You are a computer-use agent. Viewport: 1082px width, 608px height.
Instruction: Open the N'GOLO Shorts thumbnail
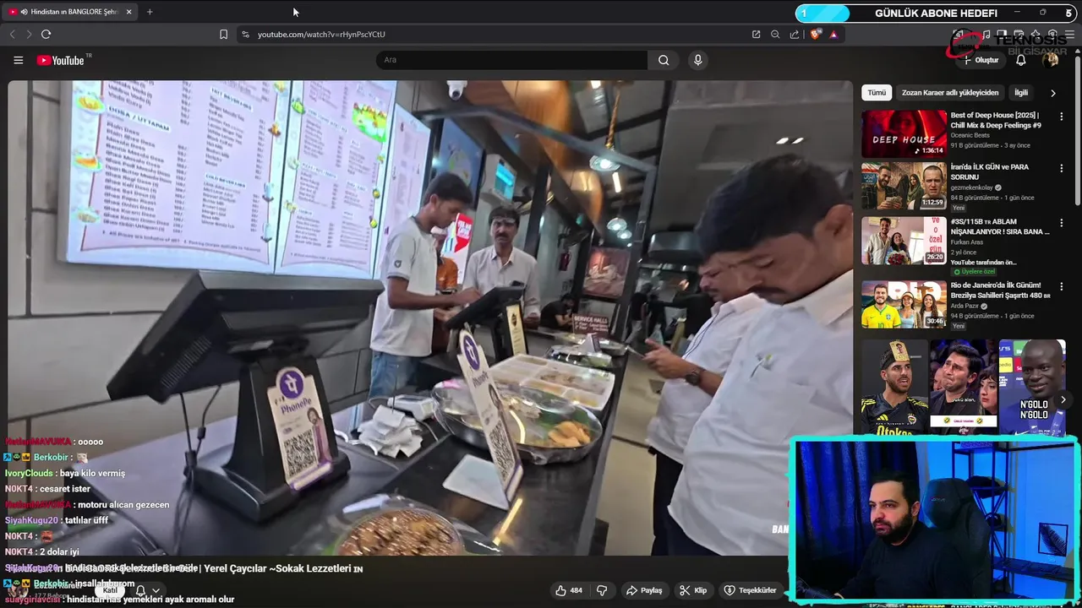point(1032,387)
